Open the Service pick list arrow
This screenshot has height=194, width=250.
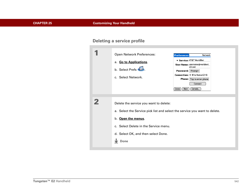tap(177, 60)
